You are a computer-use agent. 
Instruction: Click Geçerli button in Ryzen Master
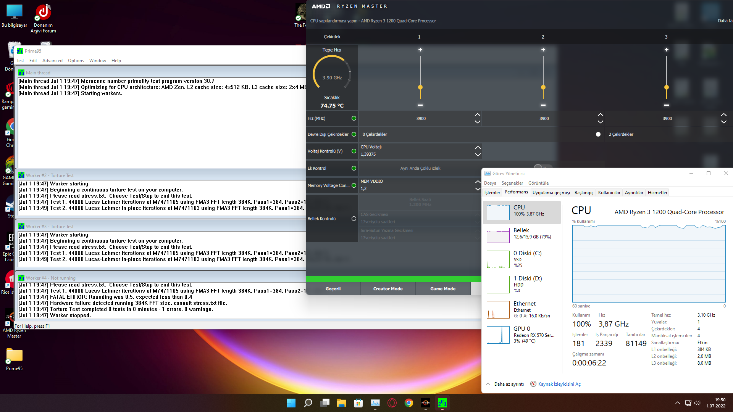tap(333, 289)
